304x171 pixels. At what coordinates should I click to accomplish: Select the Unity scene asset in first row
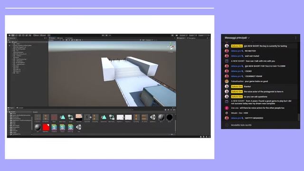(x=153, y=117)
